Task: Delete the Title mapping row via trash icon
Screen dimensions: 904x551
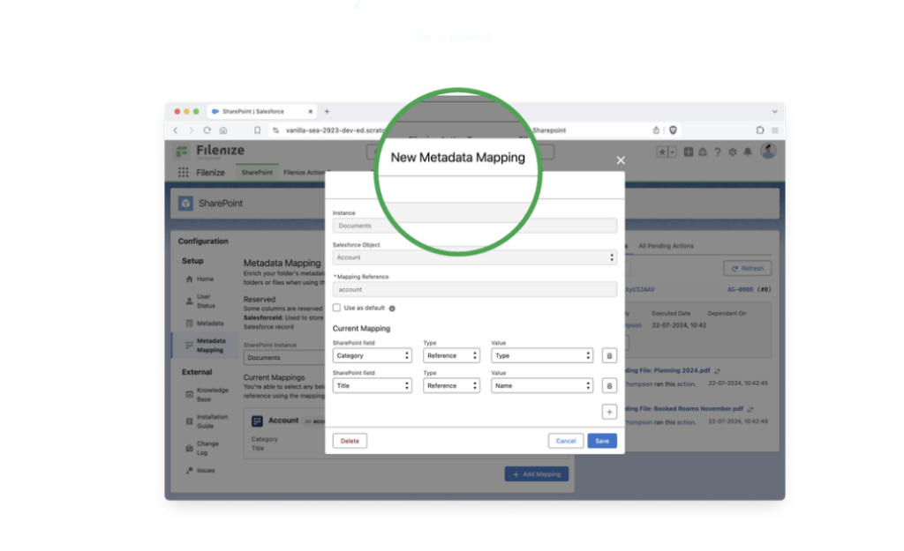Action: pos(609,385)
